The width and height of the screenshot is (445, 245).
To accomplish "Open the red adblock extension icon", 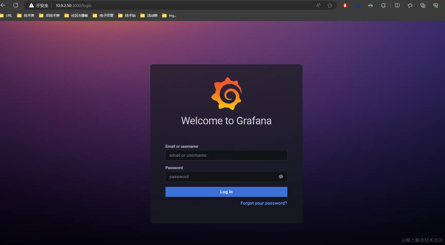I will [345, 5].
